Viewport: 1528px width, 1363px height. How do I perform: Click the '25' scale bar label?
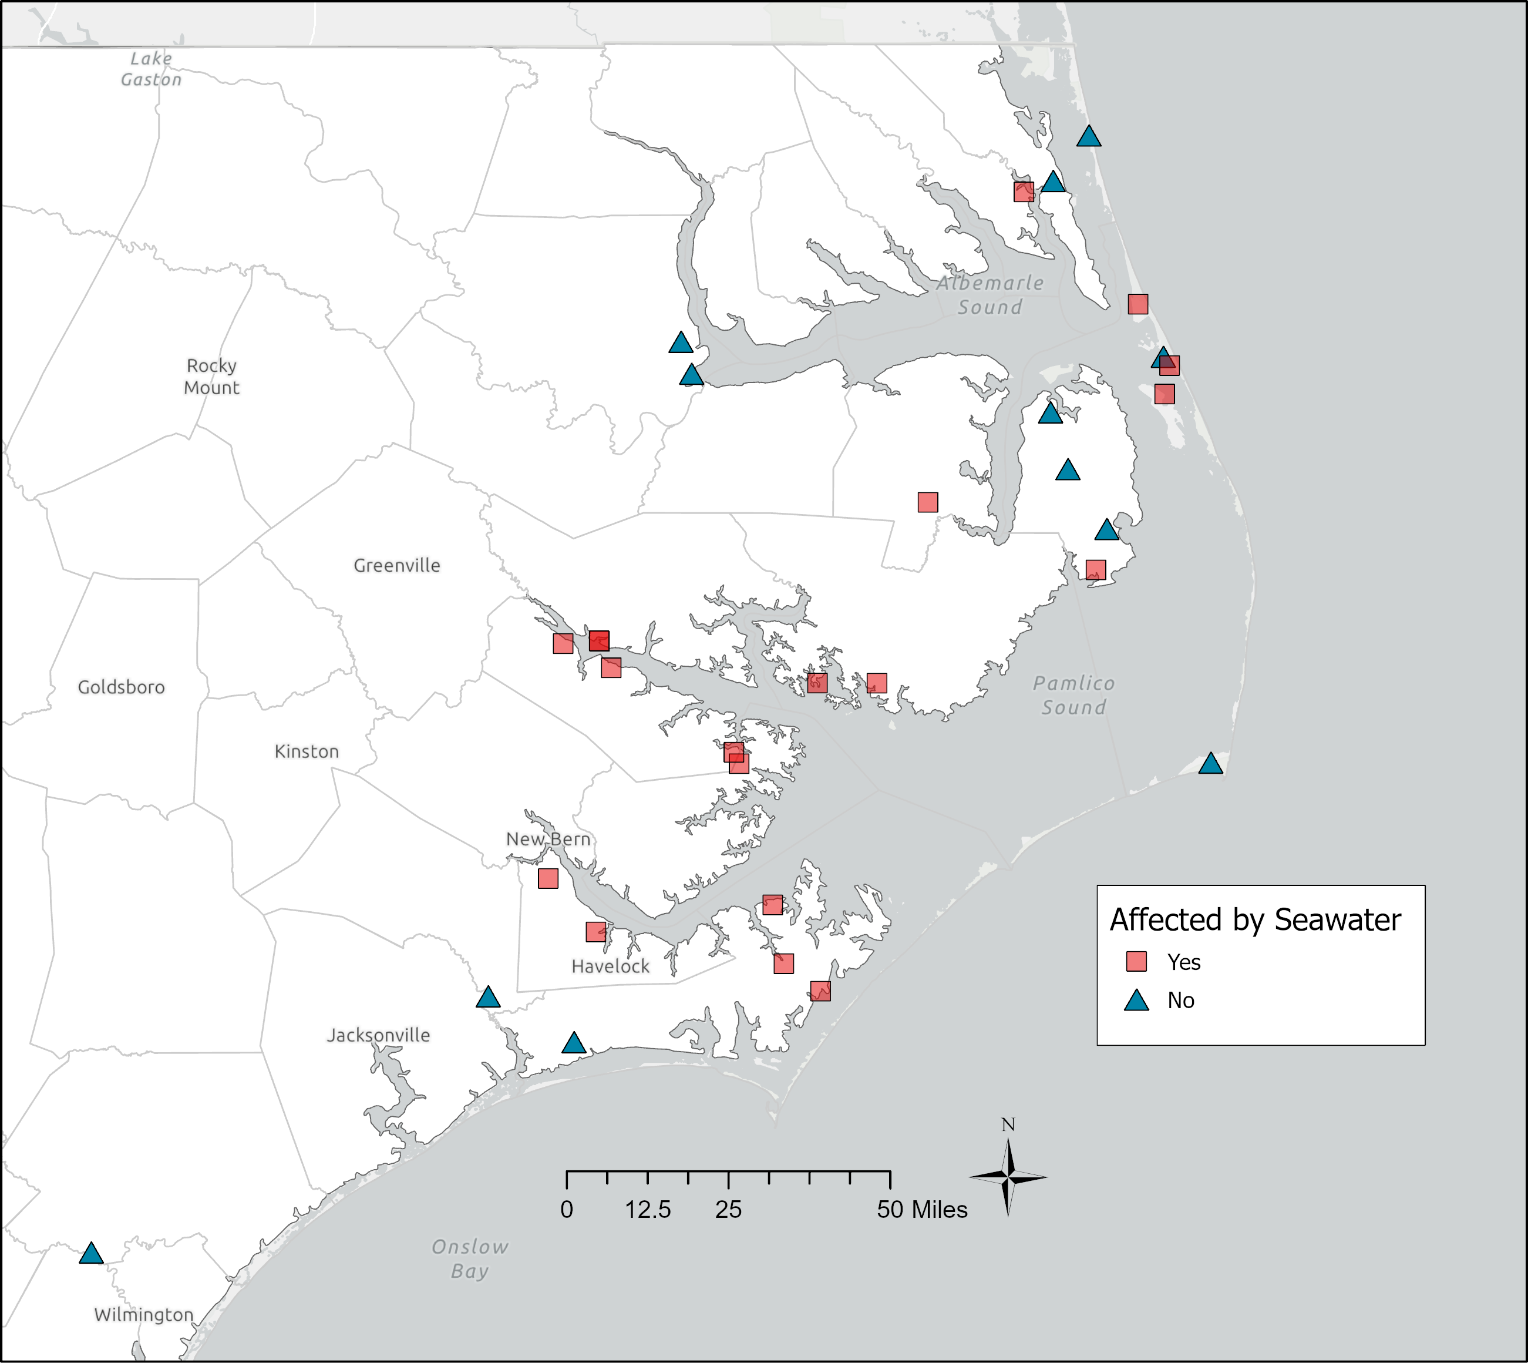pyautogui.click(x=728, y=1210)
